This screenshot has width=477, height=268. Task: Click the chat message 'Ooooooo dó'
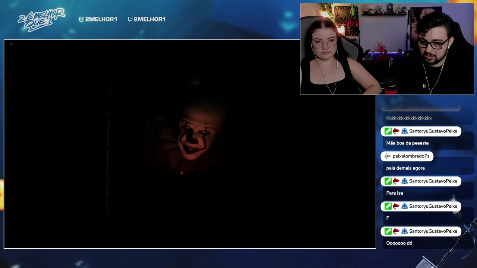pyautogui.click(x=399, y=243)
